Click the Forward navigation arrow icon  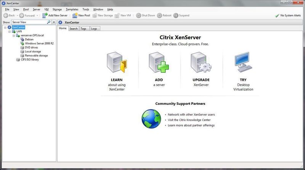tap(22, 15)
